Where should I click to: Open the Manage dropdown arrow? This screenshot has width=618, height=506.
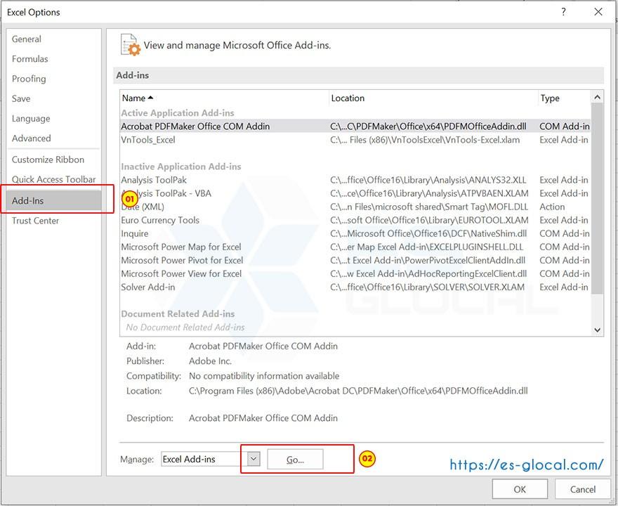pyautogui.click(x=254, y=459)
